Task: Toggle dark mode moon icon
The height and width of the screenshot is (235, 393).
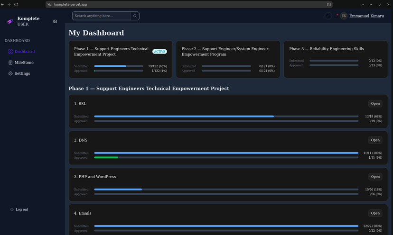Action: 328,16
